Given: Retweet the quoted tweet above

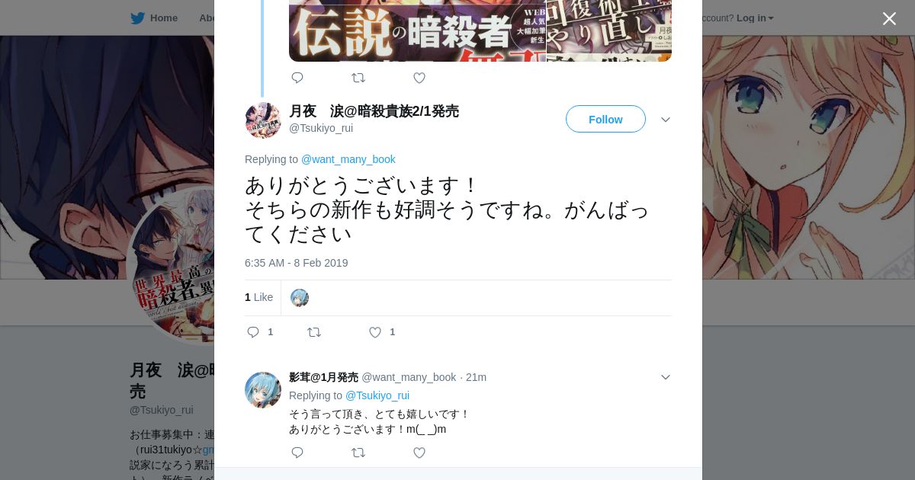Looking at the screenshot, I should (x=358, y=78).
